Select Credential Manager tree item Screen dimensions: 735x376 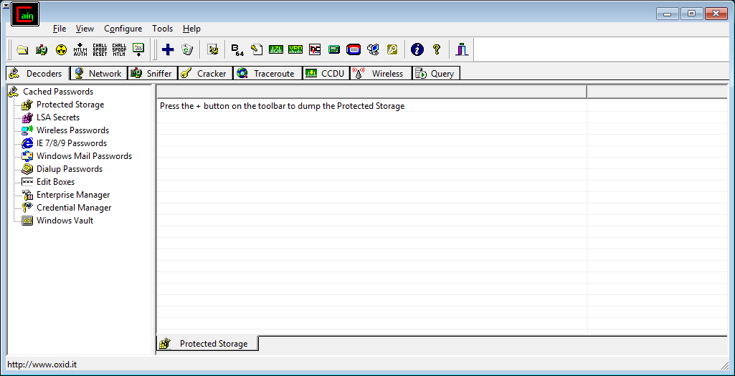[74, 208]
